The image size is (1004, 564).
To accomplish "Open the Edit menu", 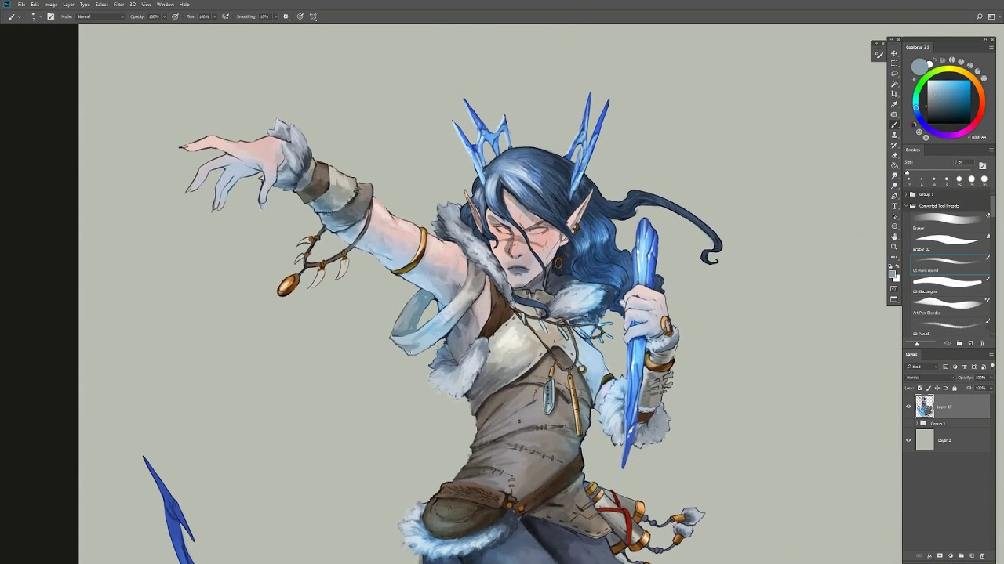I will pyautogui.click(x=35, y=5).
